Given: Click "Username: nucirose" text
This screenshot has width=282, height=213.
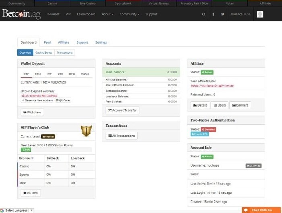Looking at the screenshot, I should pos(205,165).
